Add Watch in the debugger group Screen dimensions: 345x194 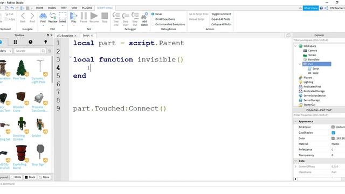pyautogui.click(x=144, y=19)
